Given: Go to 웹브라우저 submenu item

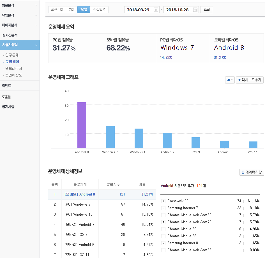Looking at the screenshot, I should tap(13, 68).
